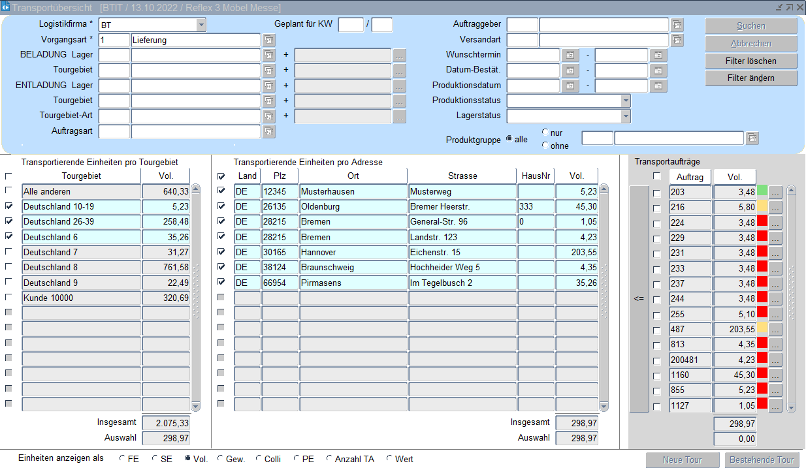Open calendar icon for Wunschtermin start date
Image resolution: width=806 pixels, height=470 pixels.
point(570,55)
